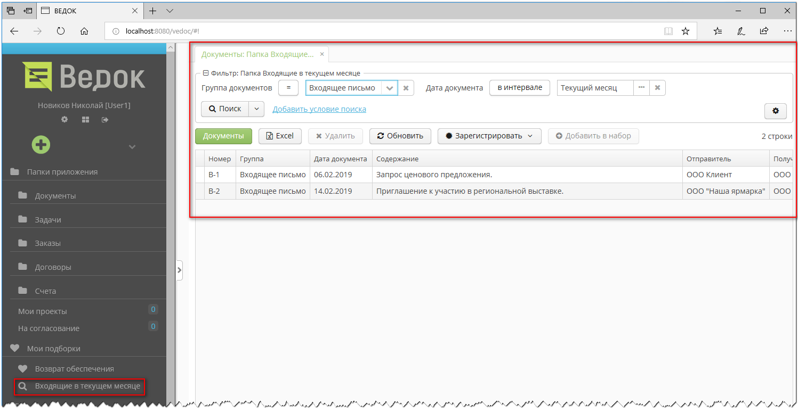Click the green plus icon to create document
The width and height of the screenshot is (798, 412).
click(x=41, y=145)
